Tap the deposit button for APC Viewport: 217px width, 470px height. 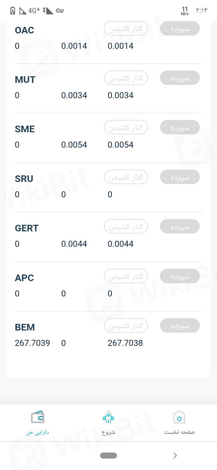tap(180, 276)
